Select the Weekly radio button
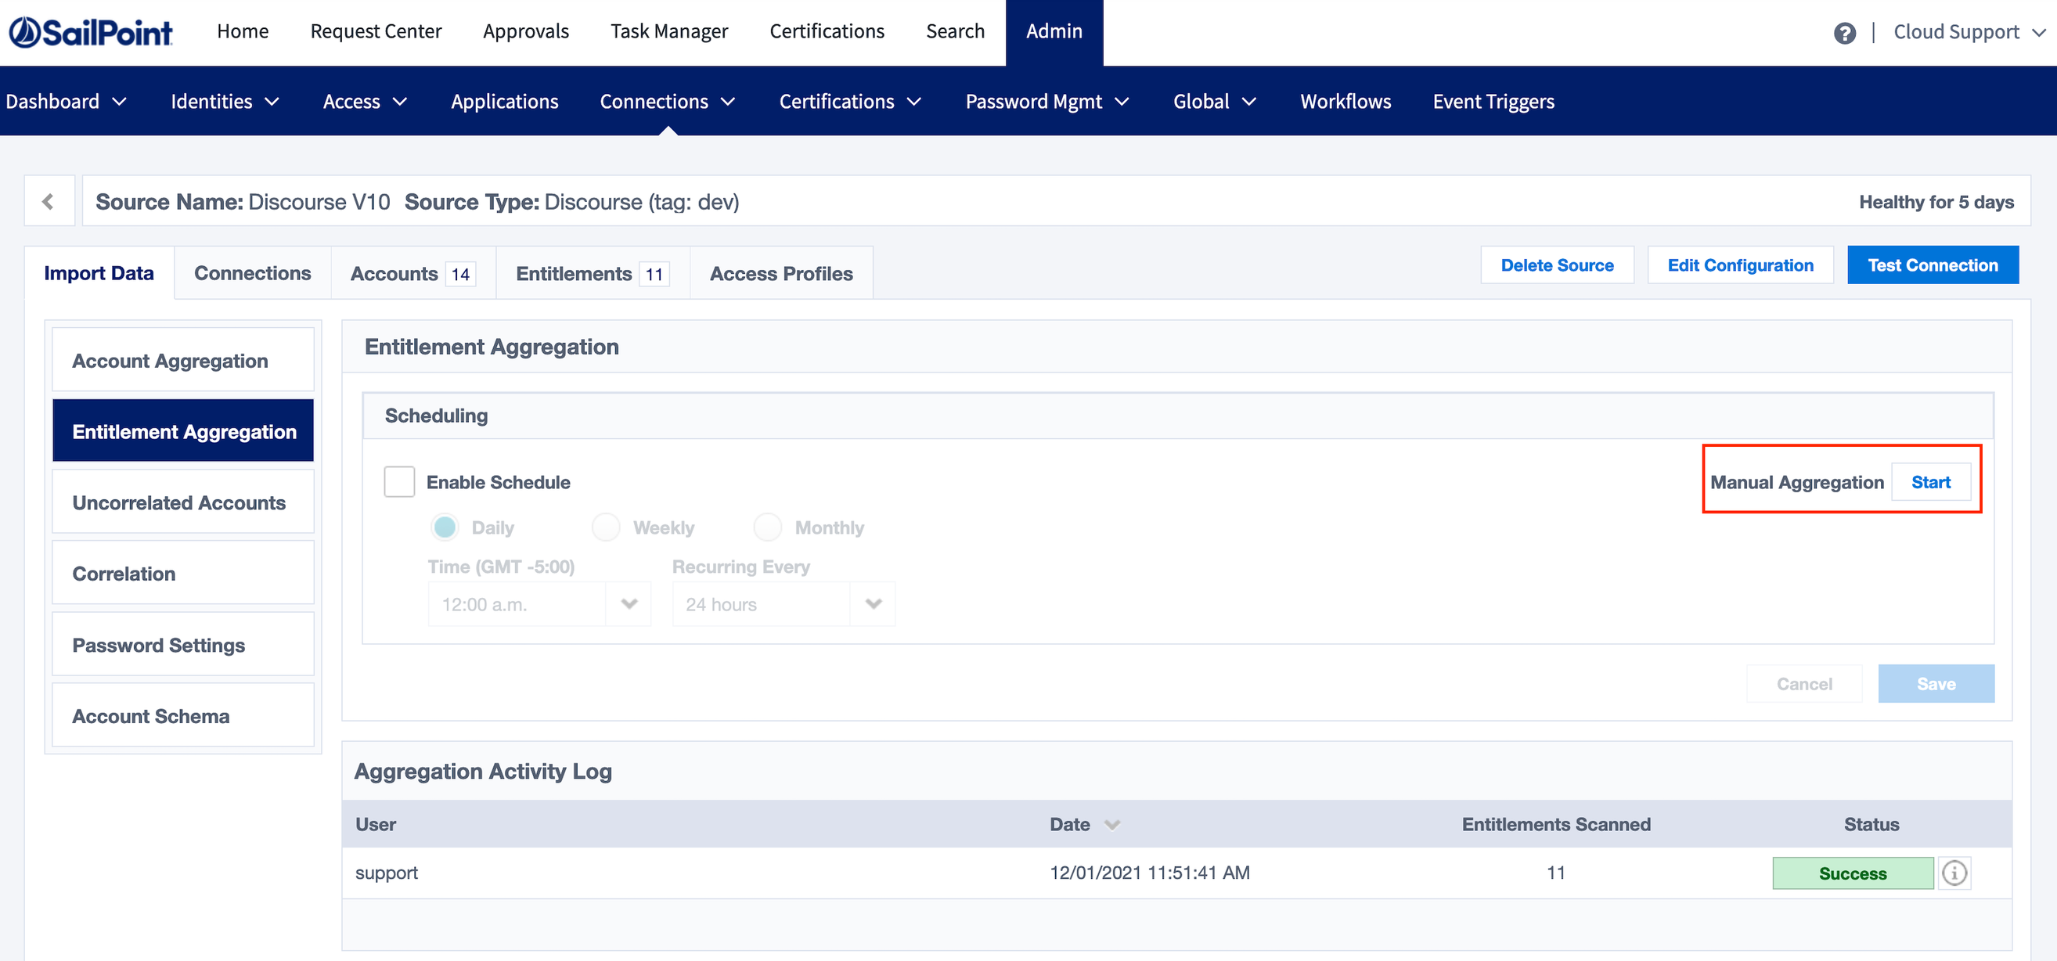The image size is (2057, 961). (x=606, y=527)
